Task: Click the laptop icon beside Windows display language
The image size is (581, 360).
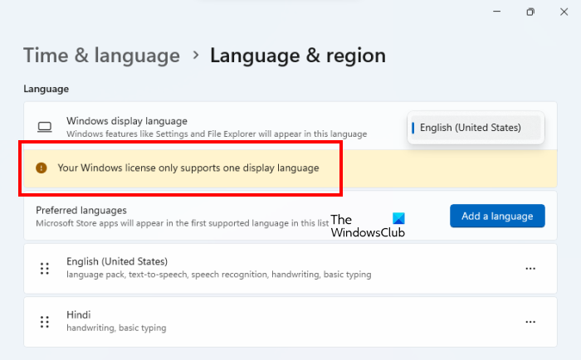Action: [45, 127]
